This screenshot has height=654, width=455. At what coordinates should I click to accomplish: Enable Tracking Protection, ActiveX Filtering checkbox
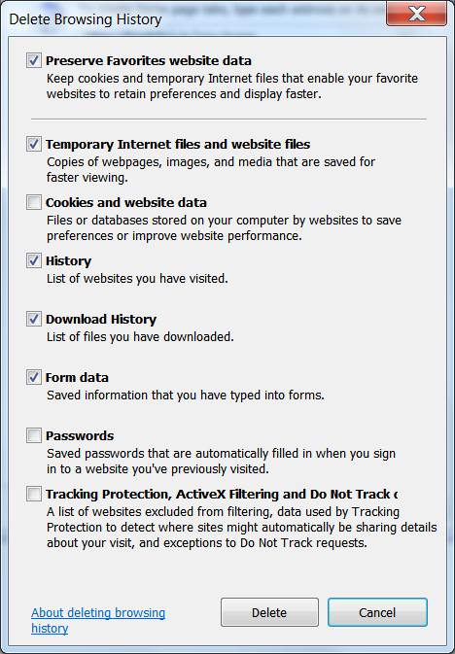pos(34,495)
